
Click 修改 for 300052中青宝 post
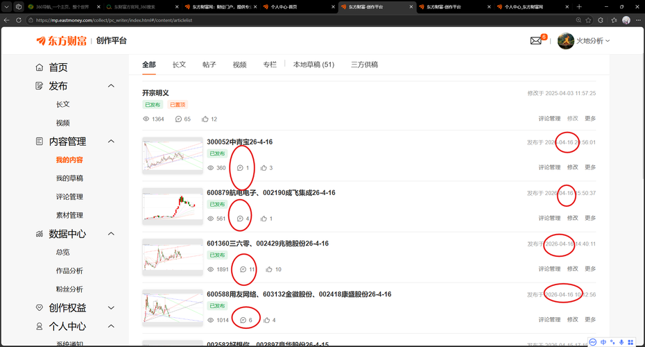[573, 167]
